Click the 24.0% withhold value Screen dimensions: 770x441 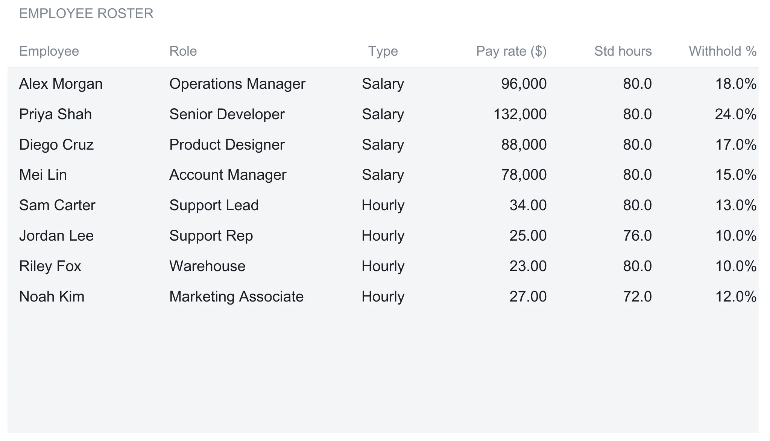pyautogui.click(x=736, y=114)
